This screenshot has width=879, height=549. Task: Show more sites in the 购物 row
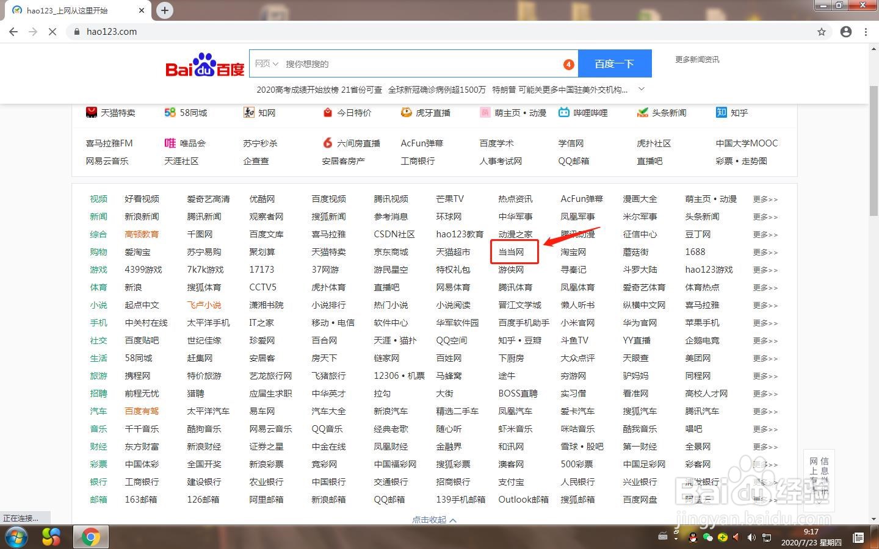[765, 253]
